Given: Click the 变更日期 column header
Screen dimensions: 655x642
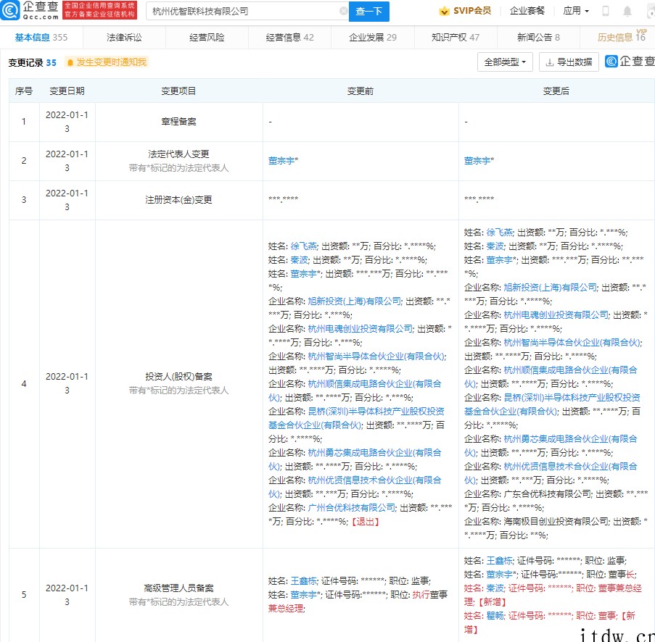Looking at the screenshot, I should [67, 91].
